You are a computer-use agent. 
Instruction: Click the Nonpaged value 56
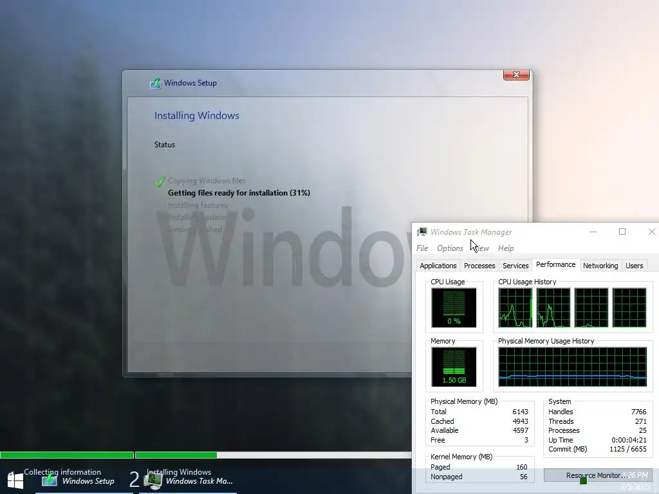[x=523, y=477]
